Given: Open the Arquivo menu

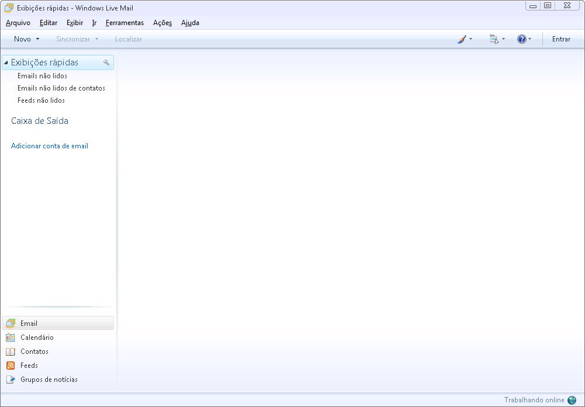Looking at the screenshot, I should point(18,23).
